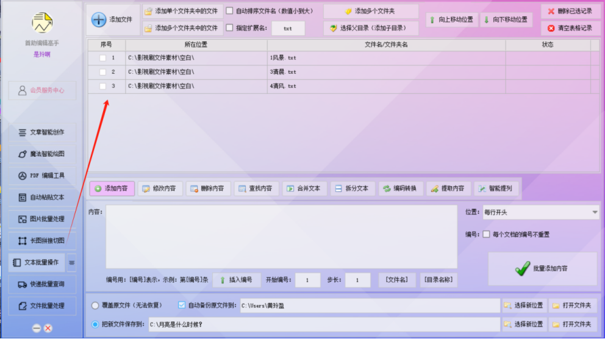Open 会员服务中心
The height and width of the screenshot is (339, 605).
[x=42, y=91]
